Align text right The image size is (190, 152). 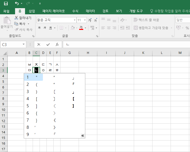[x=114, y=28]
